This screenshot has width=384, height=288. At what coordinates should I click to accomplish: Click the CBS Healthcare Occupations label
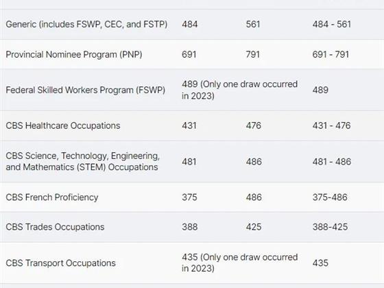pyautogui.click(x=63, y=125)
